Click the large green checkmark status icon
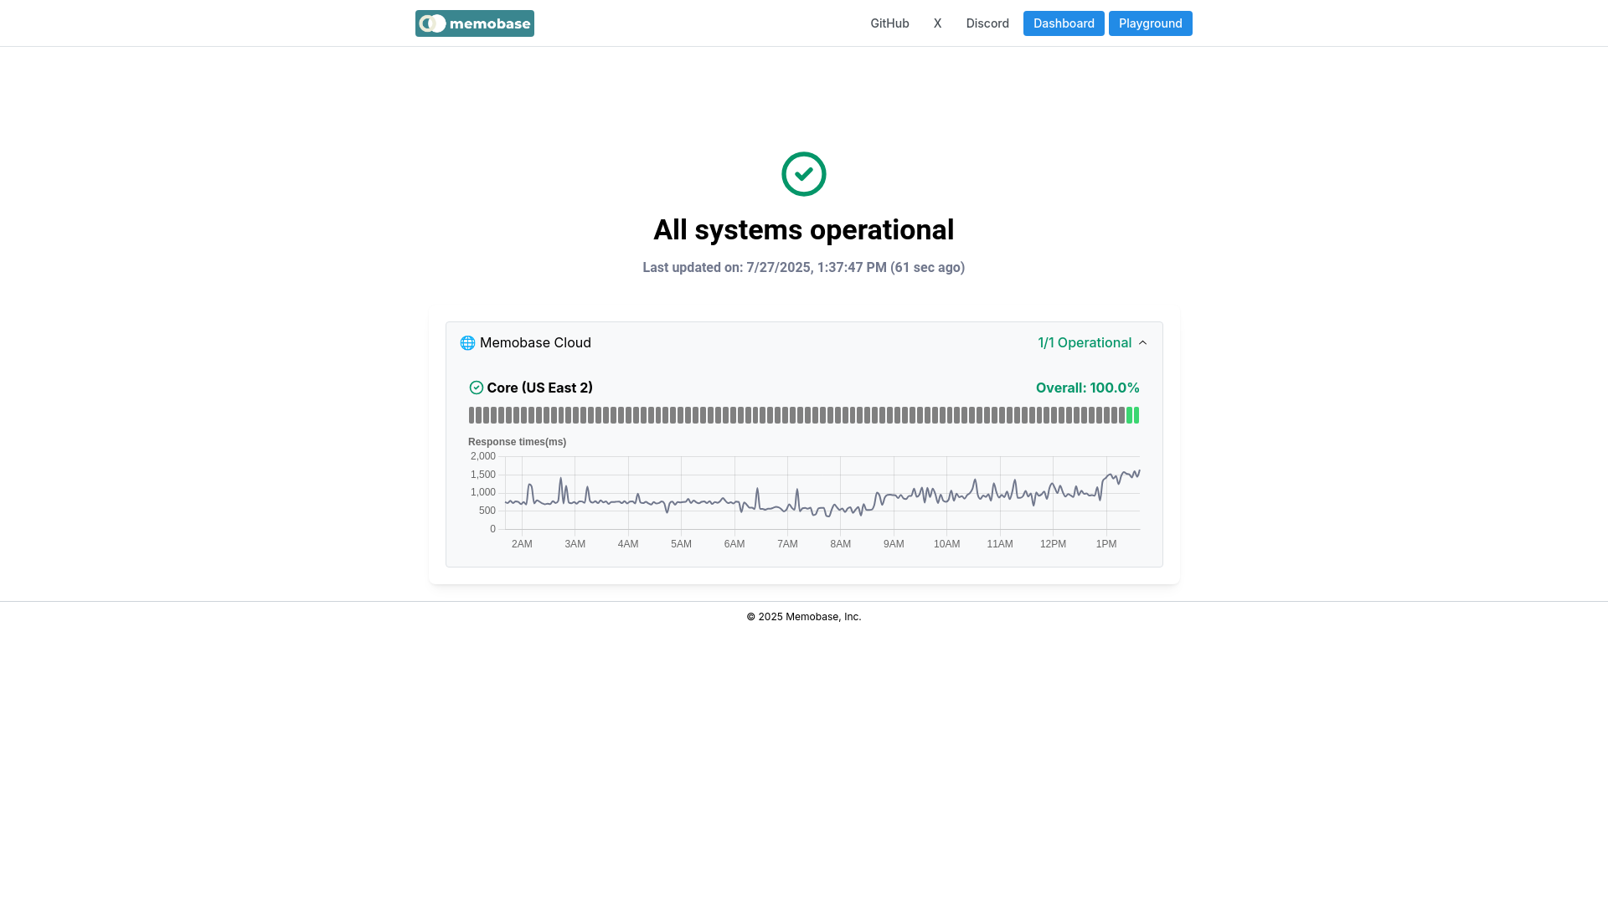Image resolution: width=1608 pixels, height=904 pixels. pos(804,174)
